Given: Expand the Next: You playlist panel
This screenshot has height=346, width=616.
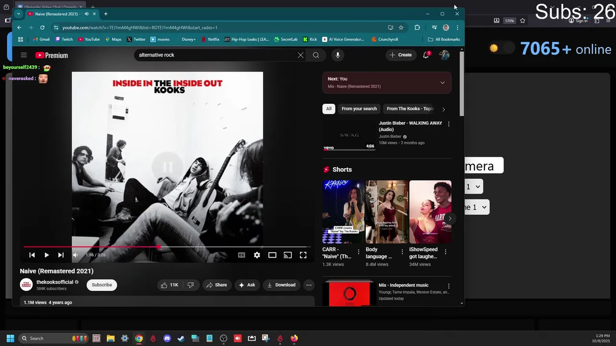Looking at the screenshot, I should [443, 83].
